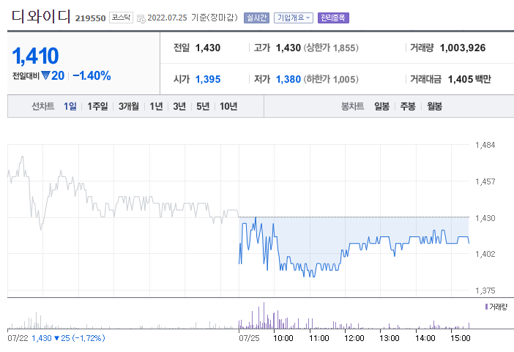Open the 기업개요 dropdown
The width and height of the screenshot is (514, 352).
[294, 18]
